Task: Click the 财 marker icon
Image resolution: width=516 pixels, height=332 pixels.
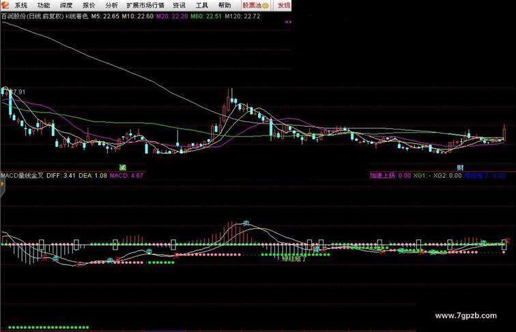Action: point(460,167)
